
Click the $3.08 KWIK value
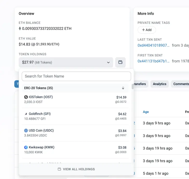click(x=122, y=148)
